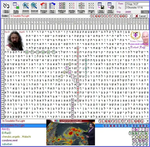Viewport: 150px width, 147px height.
Task: Activate the Identify word tool
Action: pyautogui.click(x=72, y=8)
